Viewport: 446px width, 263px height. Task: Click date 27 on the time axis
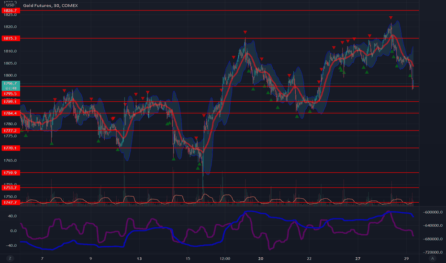point(358,258)
